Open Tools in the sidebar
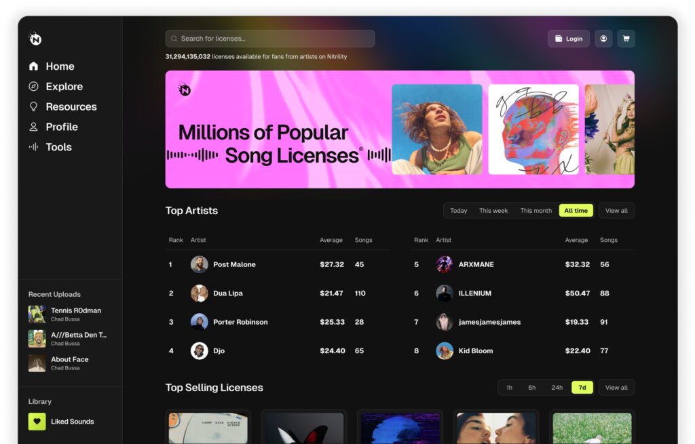This screenshot has width=695, height=444. (58, 147)
